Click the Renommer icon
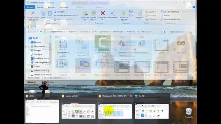Viewport: 221px width, 124px height. 113,13
